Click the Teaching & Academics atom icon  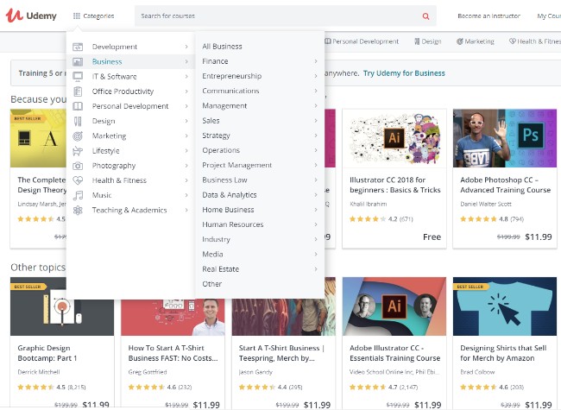pyautogui.click(x=78, y=211)
